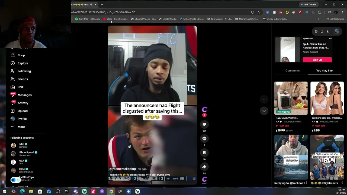Go to the next video with the down arrow
This screenshot has height=195, width=347.
pos(264,111)
